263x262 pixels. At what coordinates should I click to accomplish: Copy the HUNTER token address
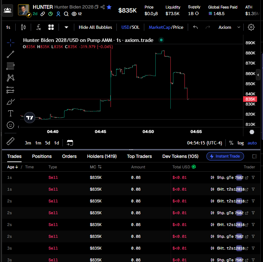click(96, 7)
